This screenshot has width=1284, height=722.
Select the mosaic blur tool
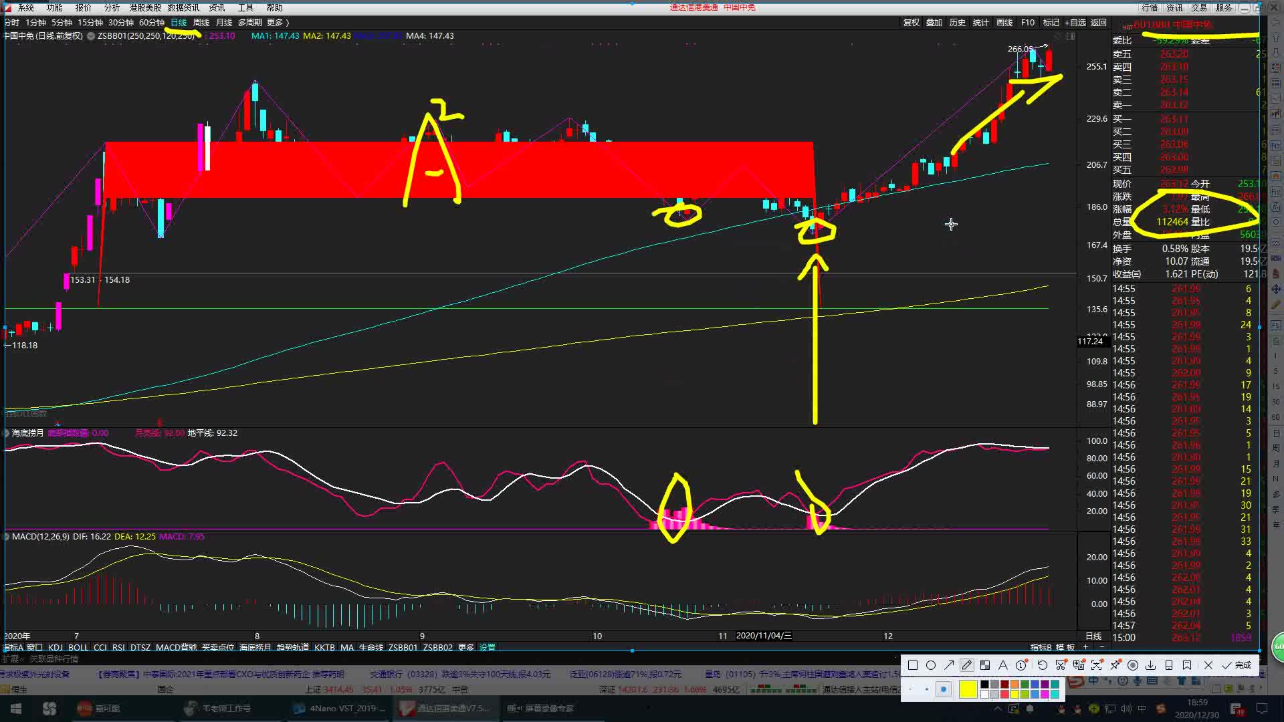pyautogui.click(x=985, y=665)
